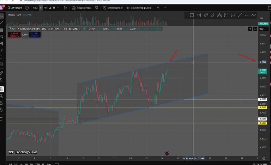Viewport: 271px width, 165px height.
Task: Open the user profile avatar menu
Action: [1, 8]
